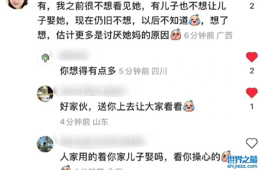The width and height of the screenshot is (260, 170).
Task: Click the 世界之最 watermark logo
Action: point(242,160)
